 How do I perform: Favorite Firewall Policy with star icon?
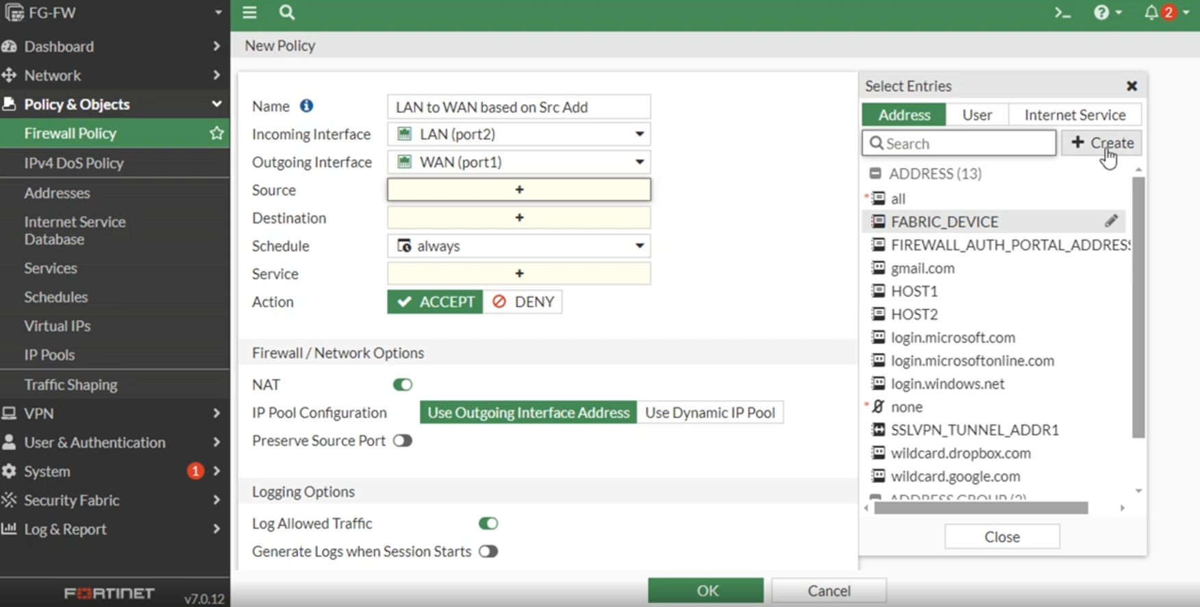[x=216, y=133]
